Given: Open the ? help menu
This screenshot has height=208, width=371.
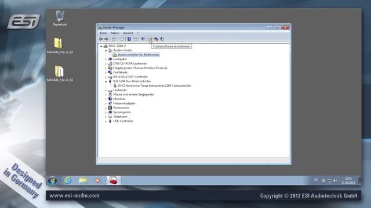Looking at the screenshot, I should (x=137, y=33).
